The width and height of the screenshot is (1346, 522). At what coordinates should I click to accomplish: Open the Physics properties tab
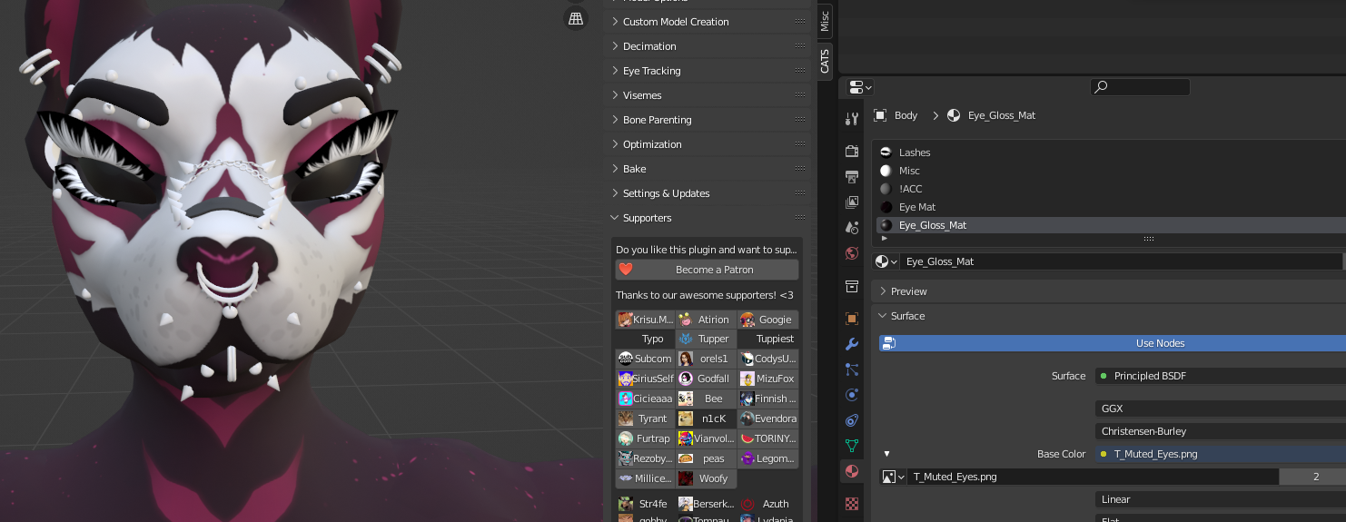(x=852, y=395)
